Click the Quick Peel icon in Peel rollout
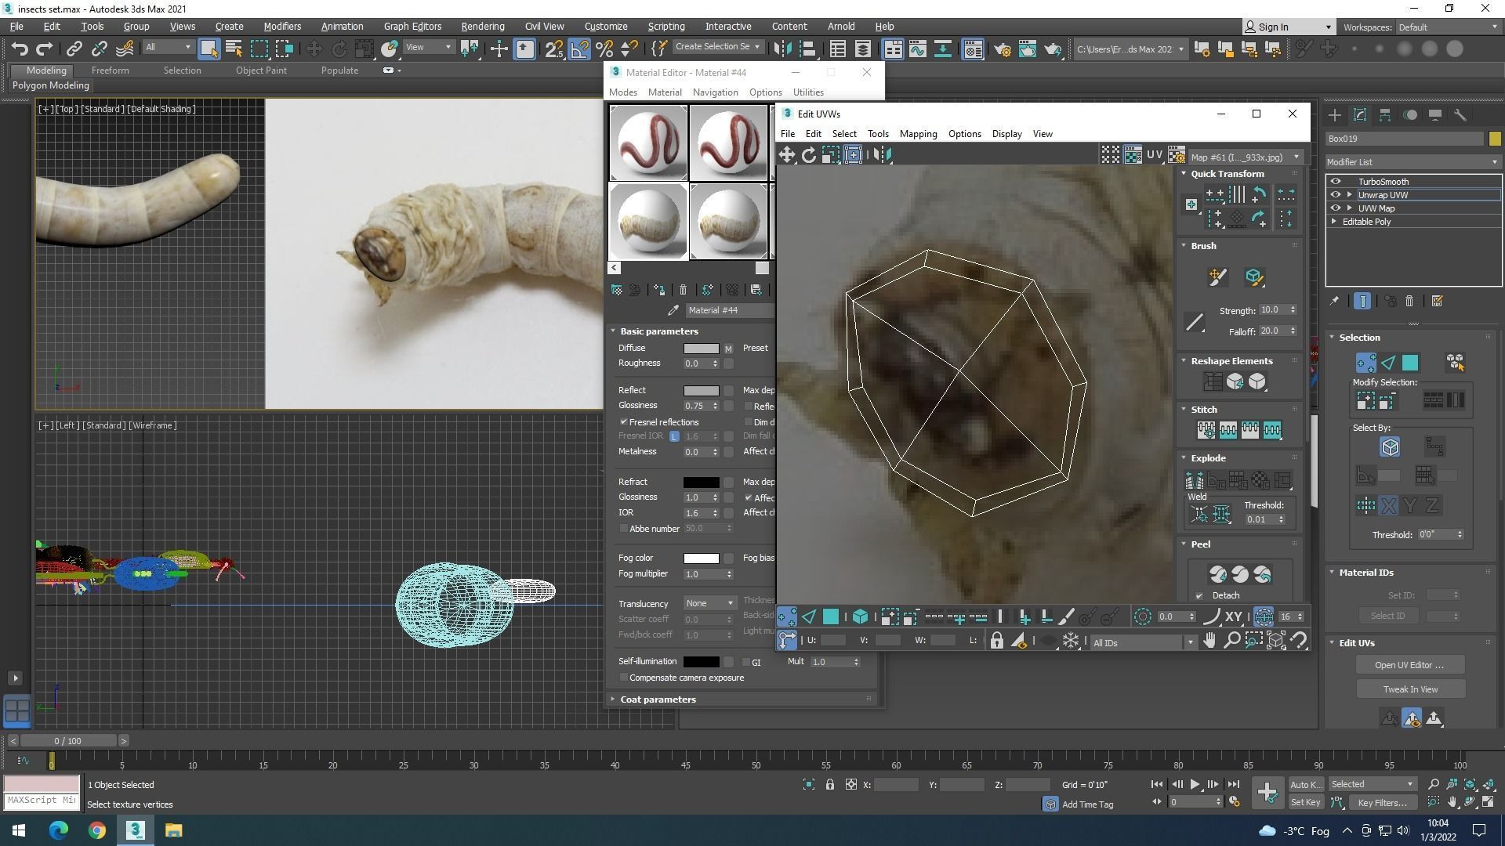The width and height of the screenshot is (1505, 846). click(1217, 574)
